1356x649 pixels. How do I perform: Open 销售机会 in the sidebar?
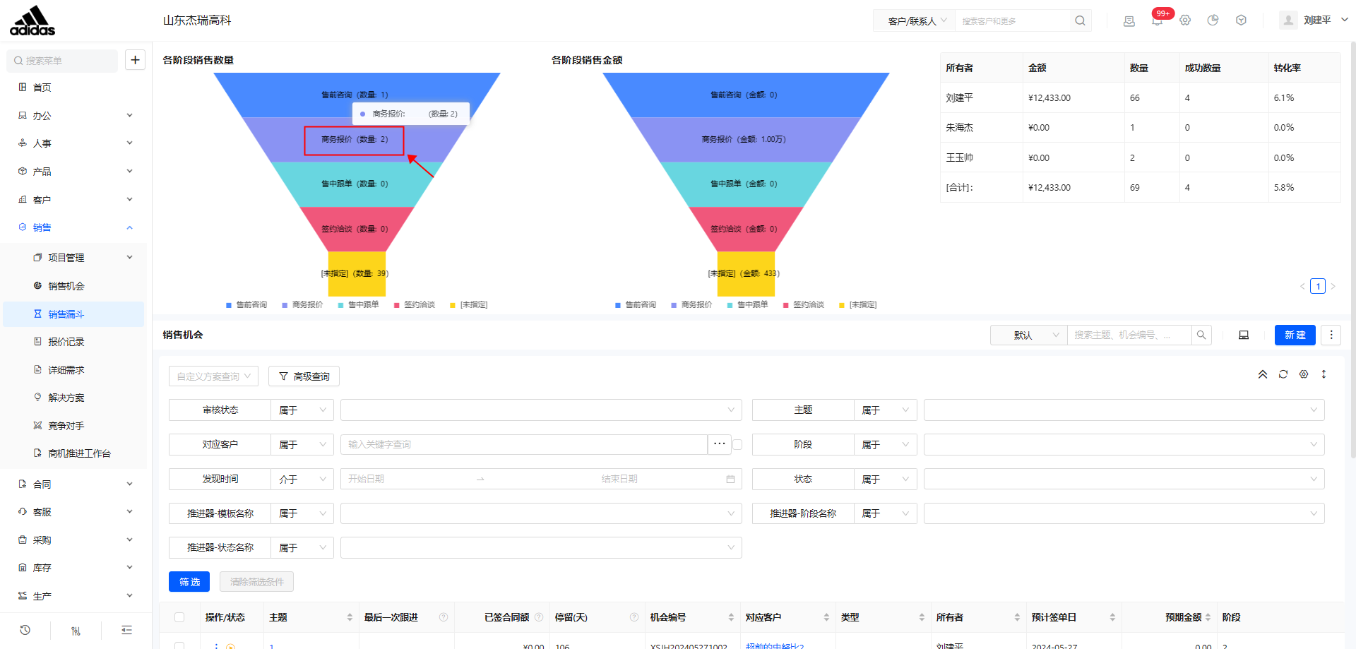66,286
